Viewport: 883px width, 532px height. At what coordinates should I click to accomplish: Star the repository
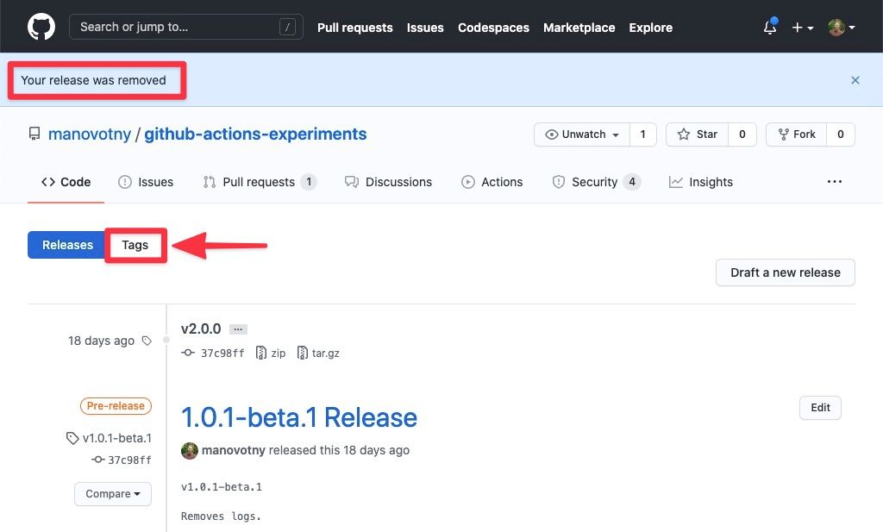coord(697,135)
